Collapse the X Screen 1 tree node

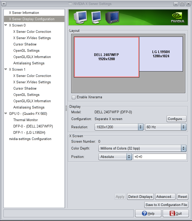click(6, 69)
